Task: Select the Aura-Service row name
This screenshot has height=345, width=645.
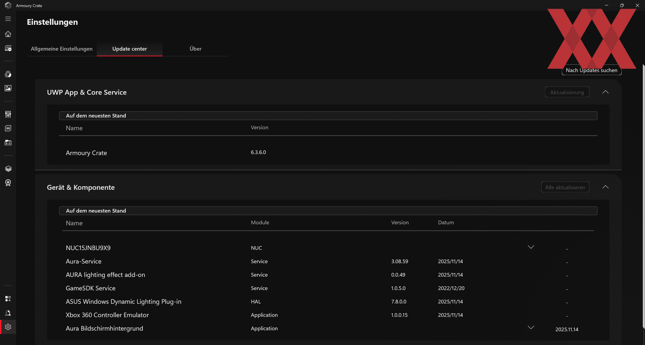Action: pos(84,261)
